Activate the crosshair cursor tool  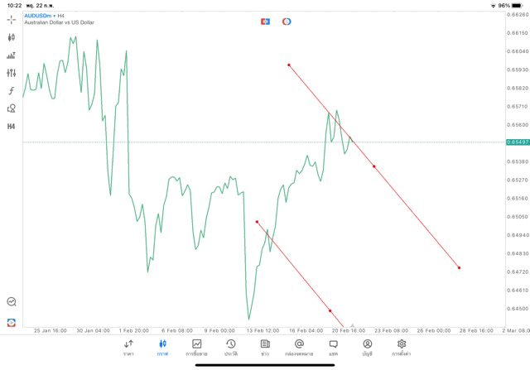11,18
